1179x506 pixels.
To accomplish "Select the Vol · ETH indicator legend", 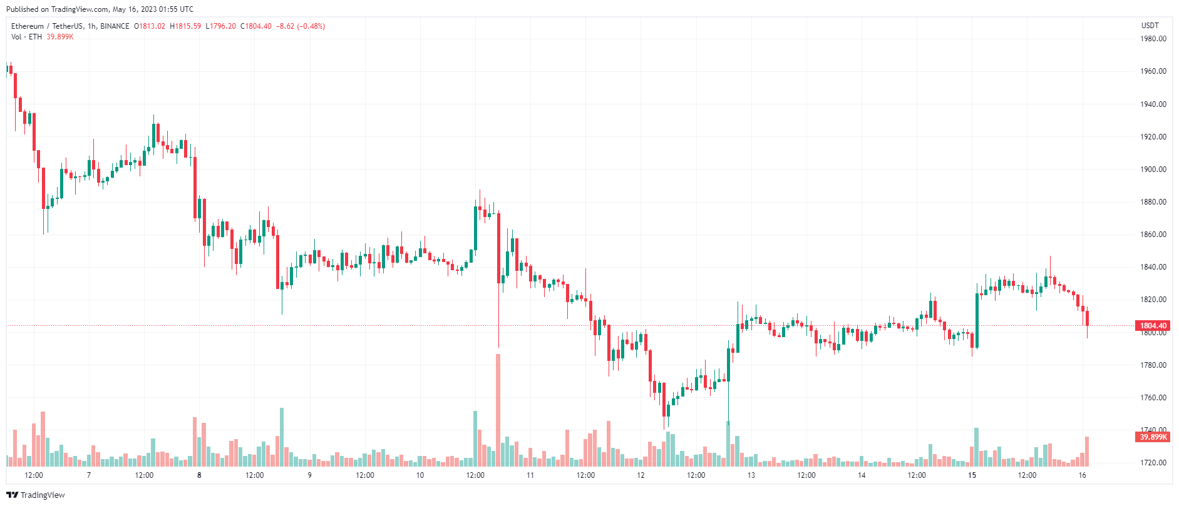I will [26, 37].
